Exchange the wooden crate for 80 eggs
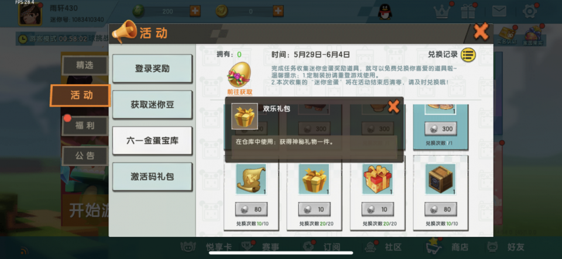562x259 pixels. click(x=440, y=209)
